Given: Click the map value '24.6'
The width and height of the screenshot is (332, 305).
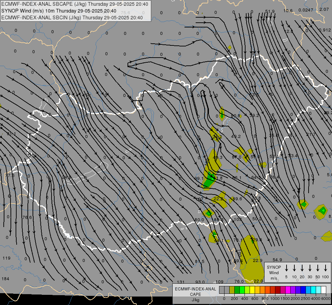Looking at the screenshot, I should tap(67, 177).
